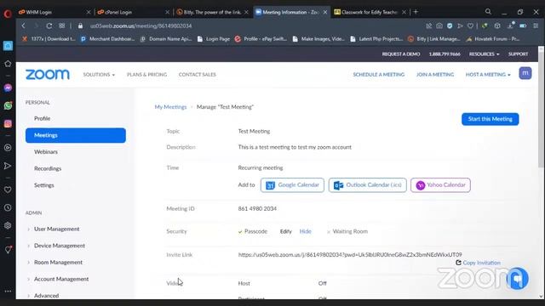Open Settings gear in the Opera sidebar
This screenshot has height=306, width=545.
click(8, 225)
